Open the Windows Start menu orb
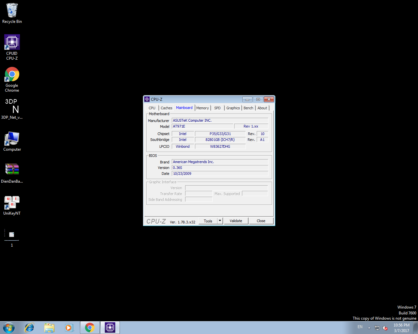418x334 pixels. [x=9, y=327]
